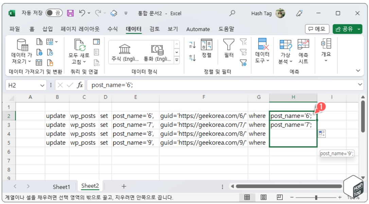Switch to Page Break Preview icon
Viewport: 369px width, 204px height.
click(x=280, y=198)
